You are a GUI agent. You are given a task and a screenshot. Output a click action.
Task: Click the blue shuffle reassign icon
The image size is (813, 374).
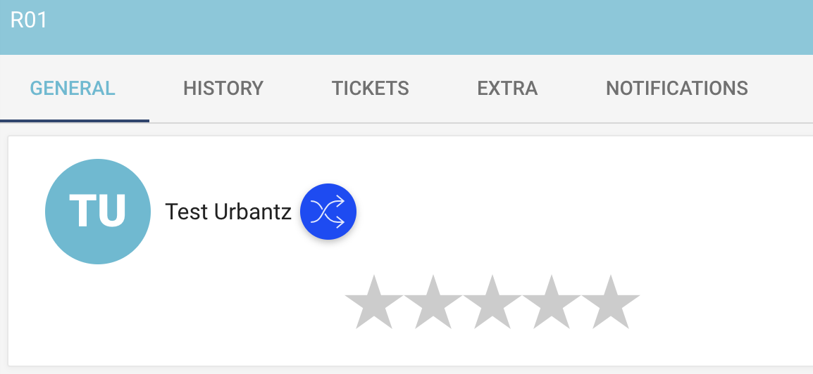click(328, 212)
